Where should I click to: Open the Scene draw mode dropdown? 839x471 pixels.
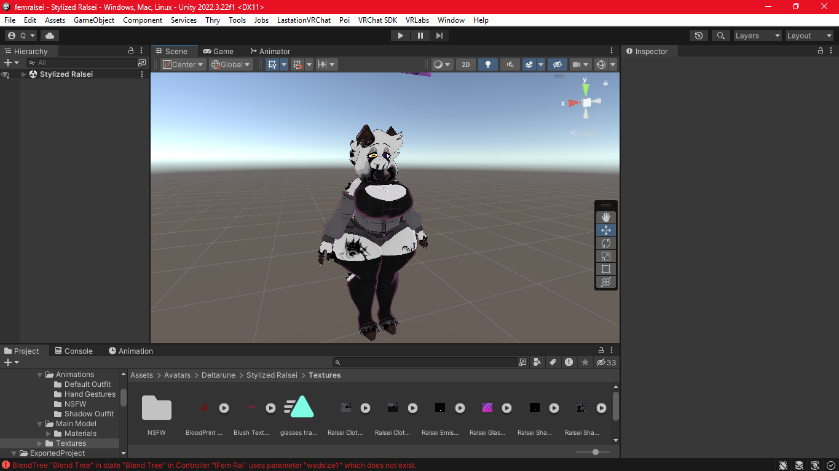(442, 64)
